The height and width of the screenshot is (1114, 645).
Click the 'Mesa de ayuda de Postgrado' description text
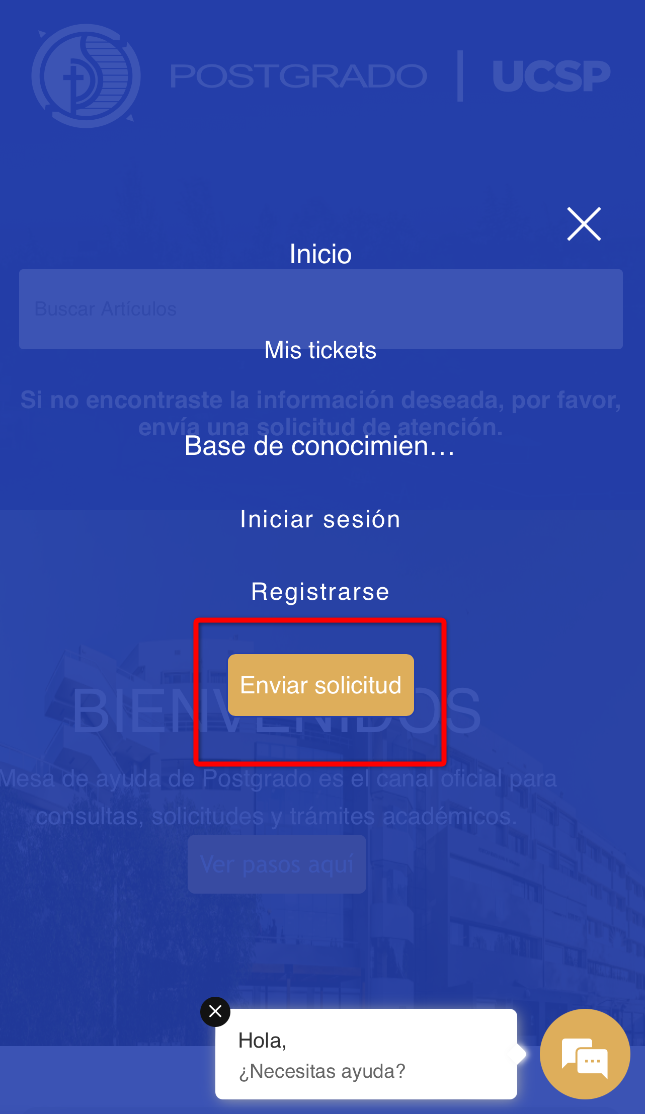click(278, 798)
